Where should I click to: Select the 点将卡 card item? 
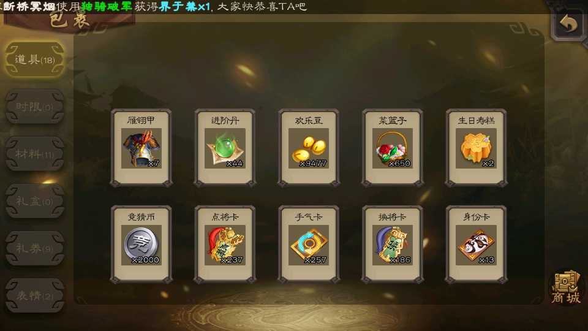(x=225, y=245)
